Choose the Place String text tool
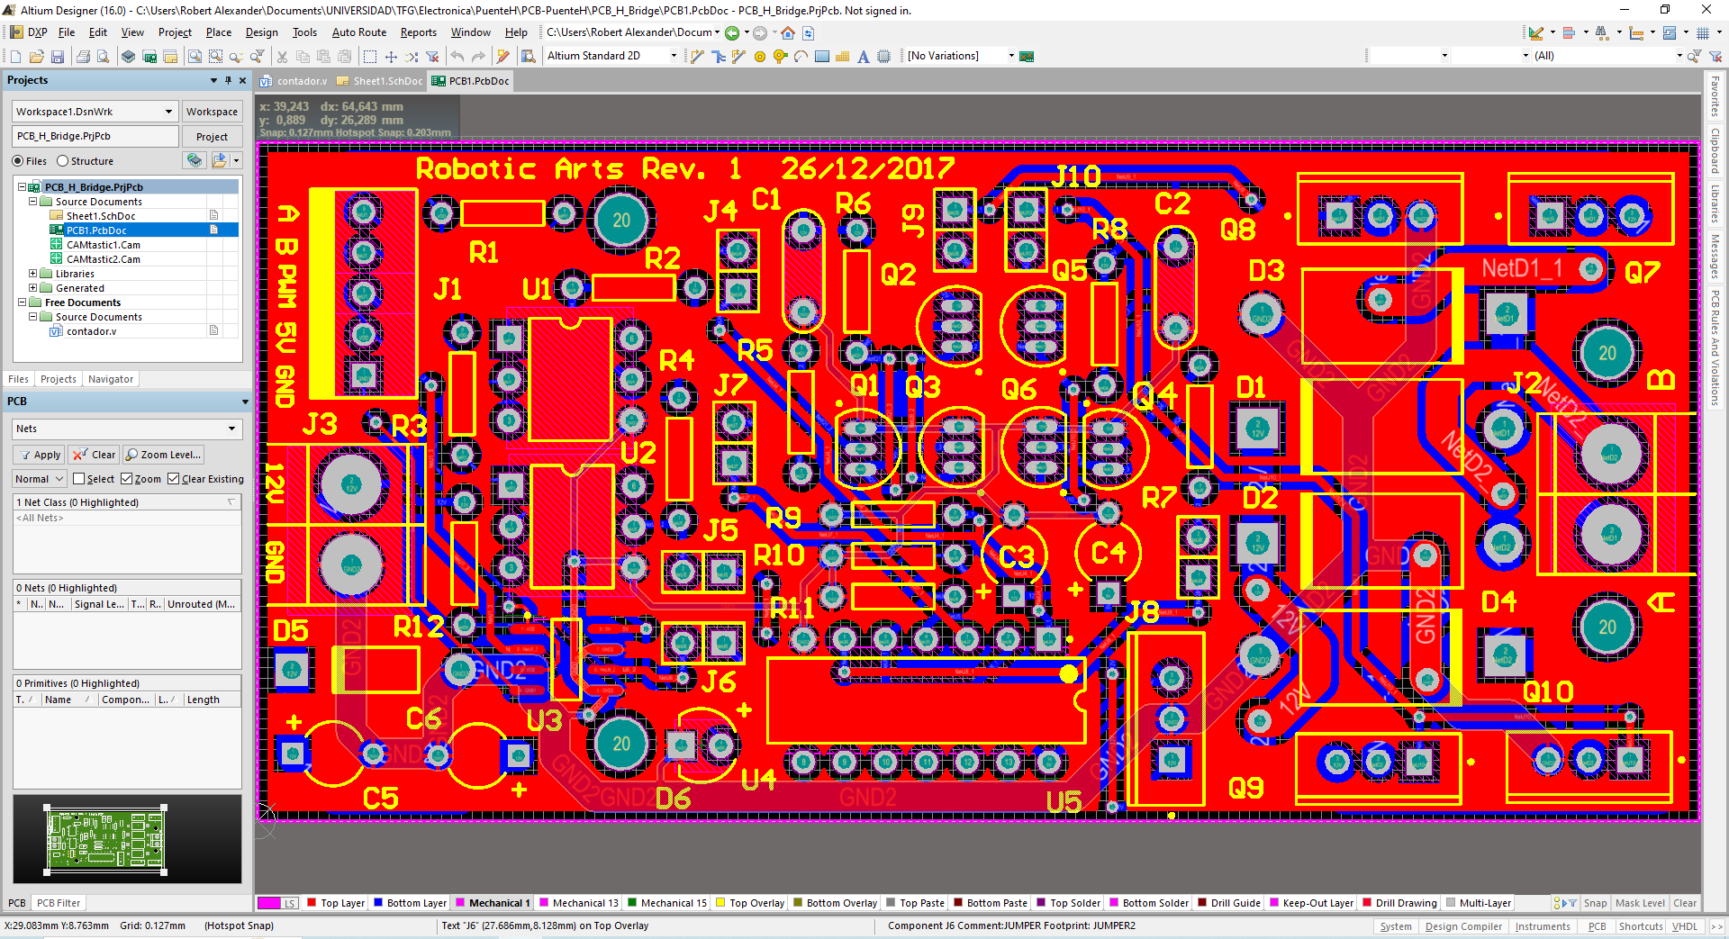 [863, 57]
